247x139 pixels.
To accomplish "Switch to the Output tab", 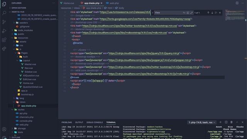I will pyautogui.click(x=79, y=122).
